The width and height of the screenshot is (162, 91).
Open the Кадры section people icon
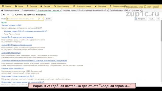click(x=16, y=6)
